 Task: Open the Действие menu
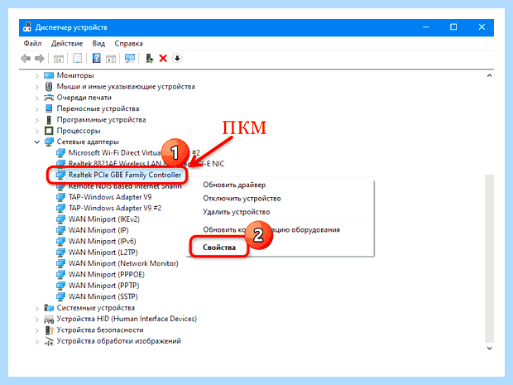[x=67, y=44]
